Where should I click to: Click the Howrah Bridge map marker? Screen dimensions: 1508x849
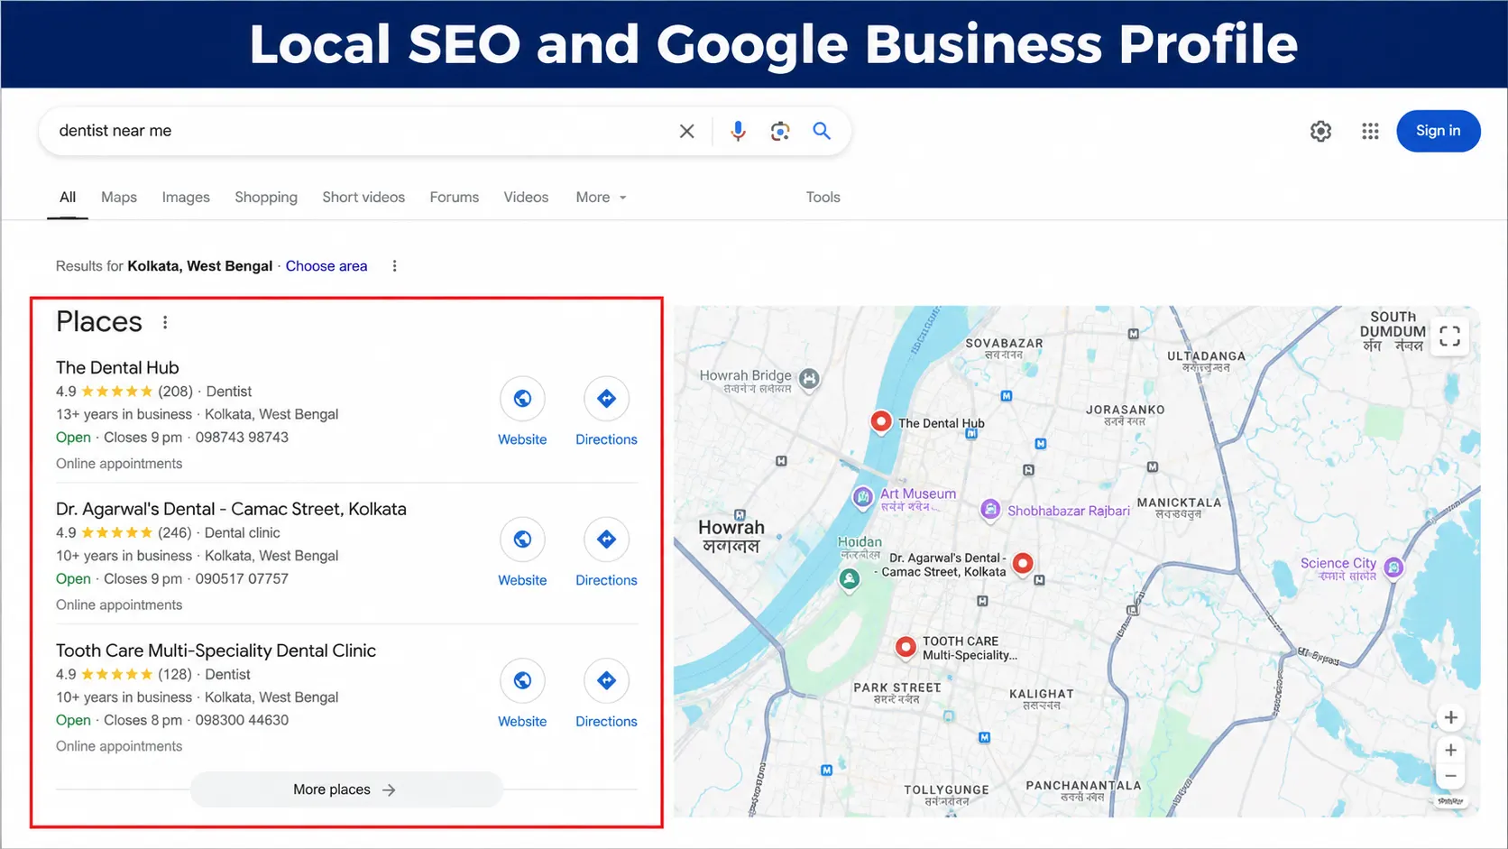pyautogui.click(x=810, y=379)
